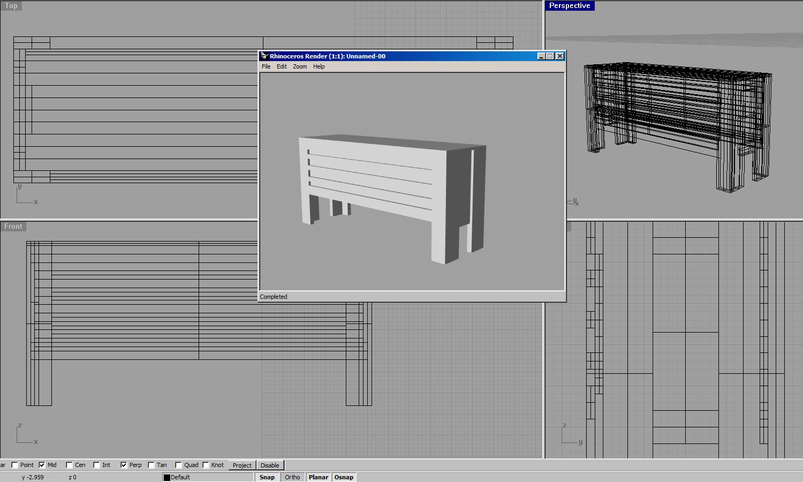Click the z 0 coordinate readout
Image resolution: width=803 pixels, height=482 pixels.
[x=72, y=477]
